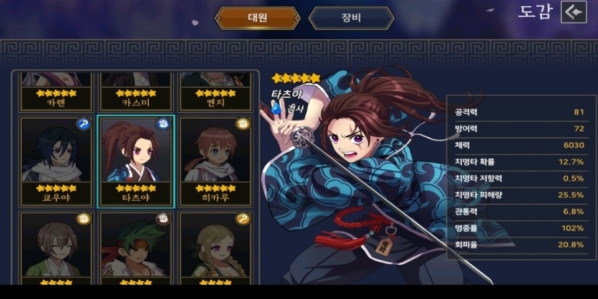Choose the 켄지 character card

point(216,91)
